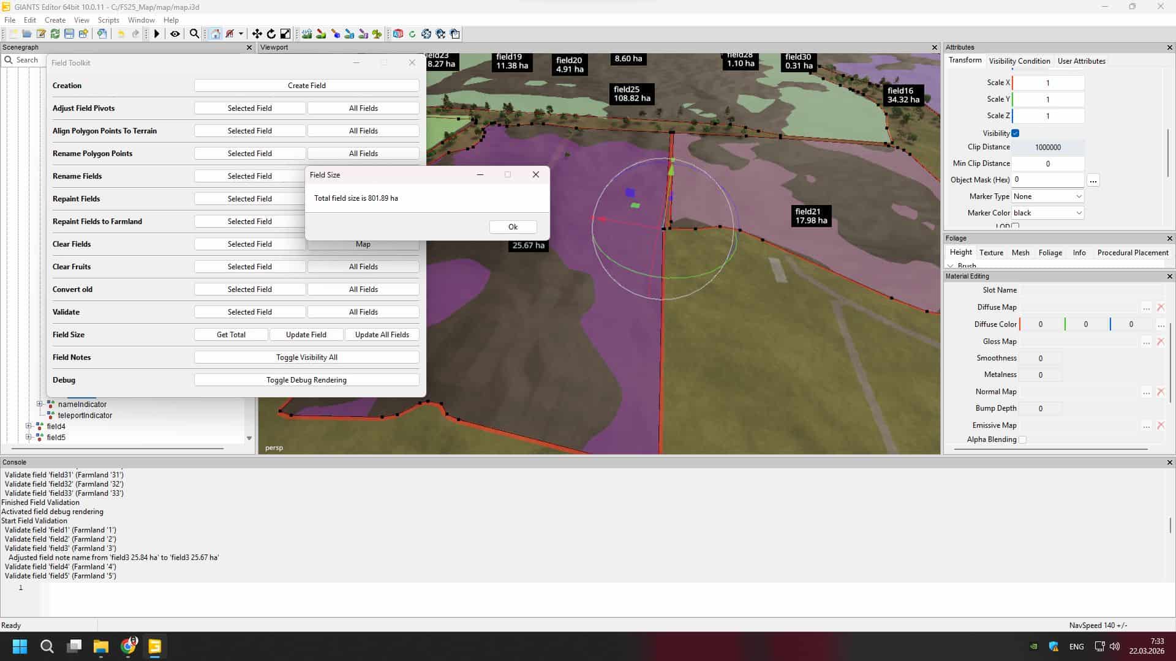The image size is (1176, 661).
Task: Click the Open file folder icon
Action: tap(27, 34)
